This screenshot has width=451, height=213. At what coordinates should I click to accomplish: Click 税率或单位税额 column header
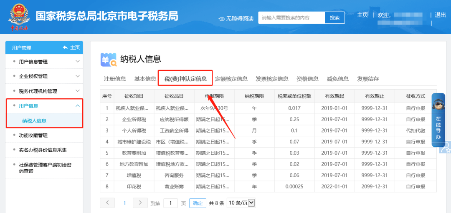click(294, 96)
